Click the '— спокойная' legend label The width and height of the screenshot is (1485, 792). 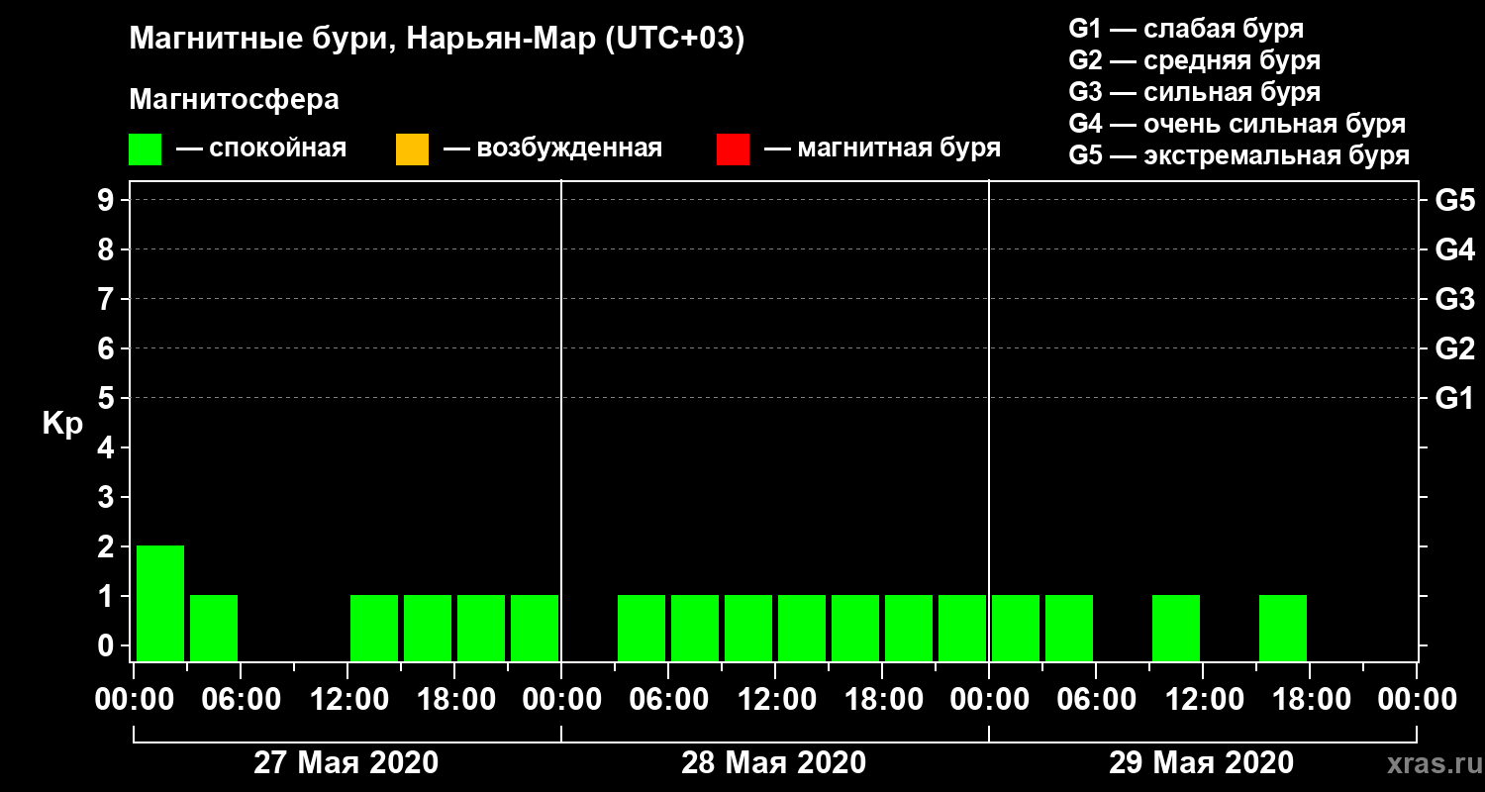(261, 149)
